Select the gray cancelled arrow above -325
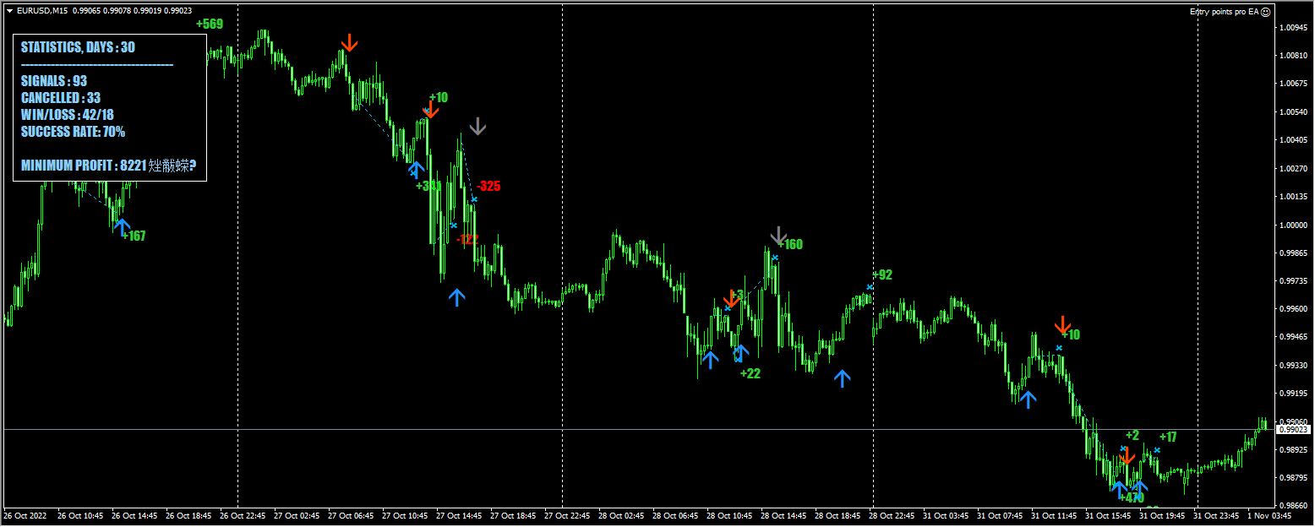The image size is (1315, 527). click(478, 126)
